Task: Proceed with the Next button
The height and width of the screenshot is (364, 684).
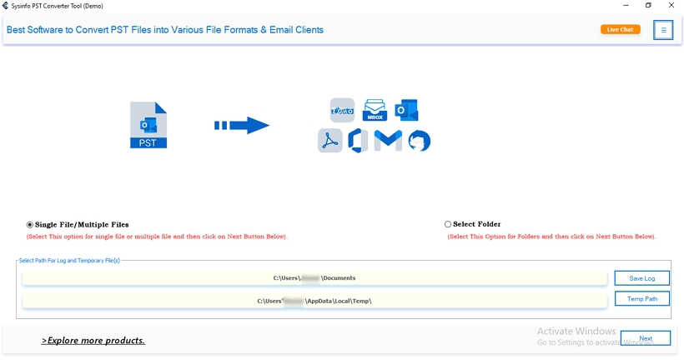Action: [x=645, y=338]
